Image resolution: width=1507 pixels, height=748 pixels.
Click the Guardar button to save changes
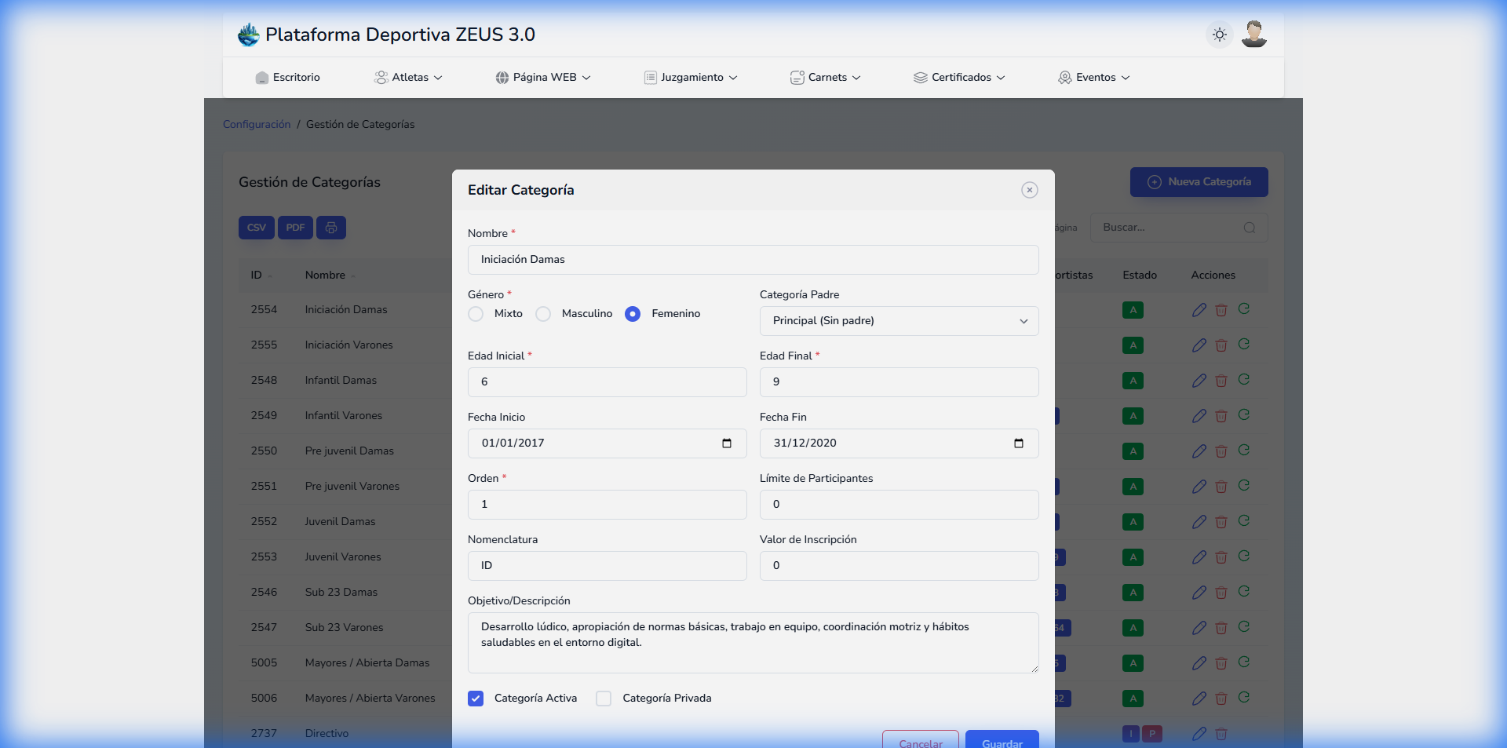(1002, 743)
